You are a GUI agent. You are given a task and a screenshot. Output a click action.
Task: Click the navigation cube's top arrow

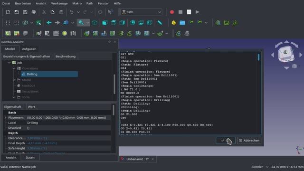pyautogui.click(x=286, y=42)
